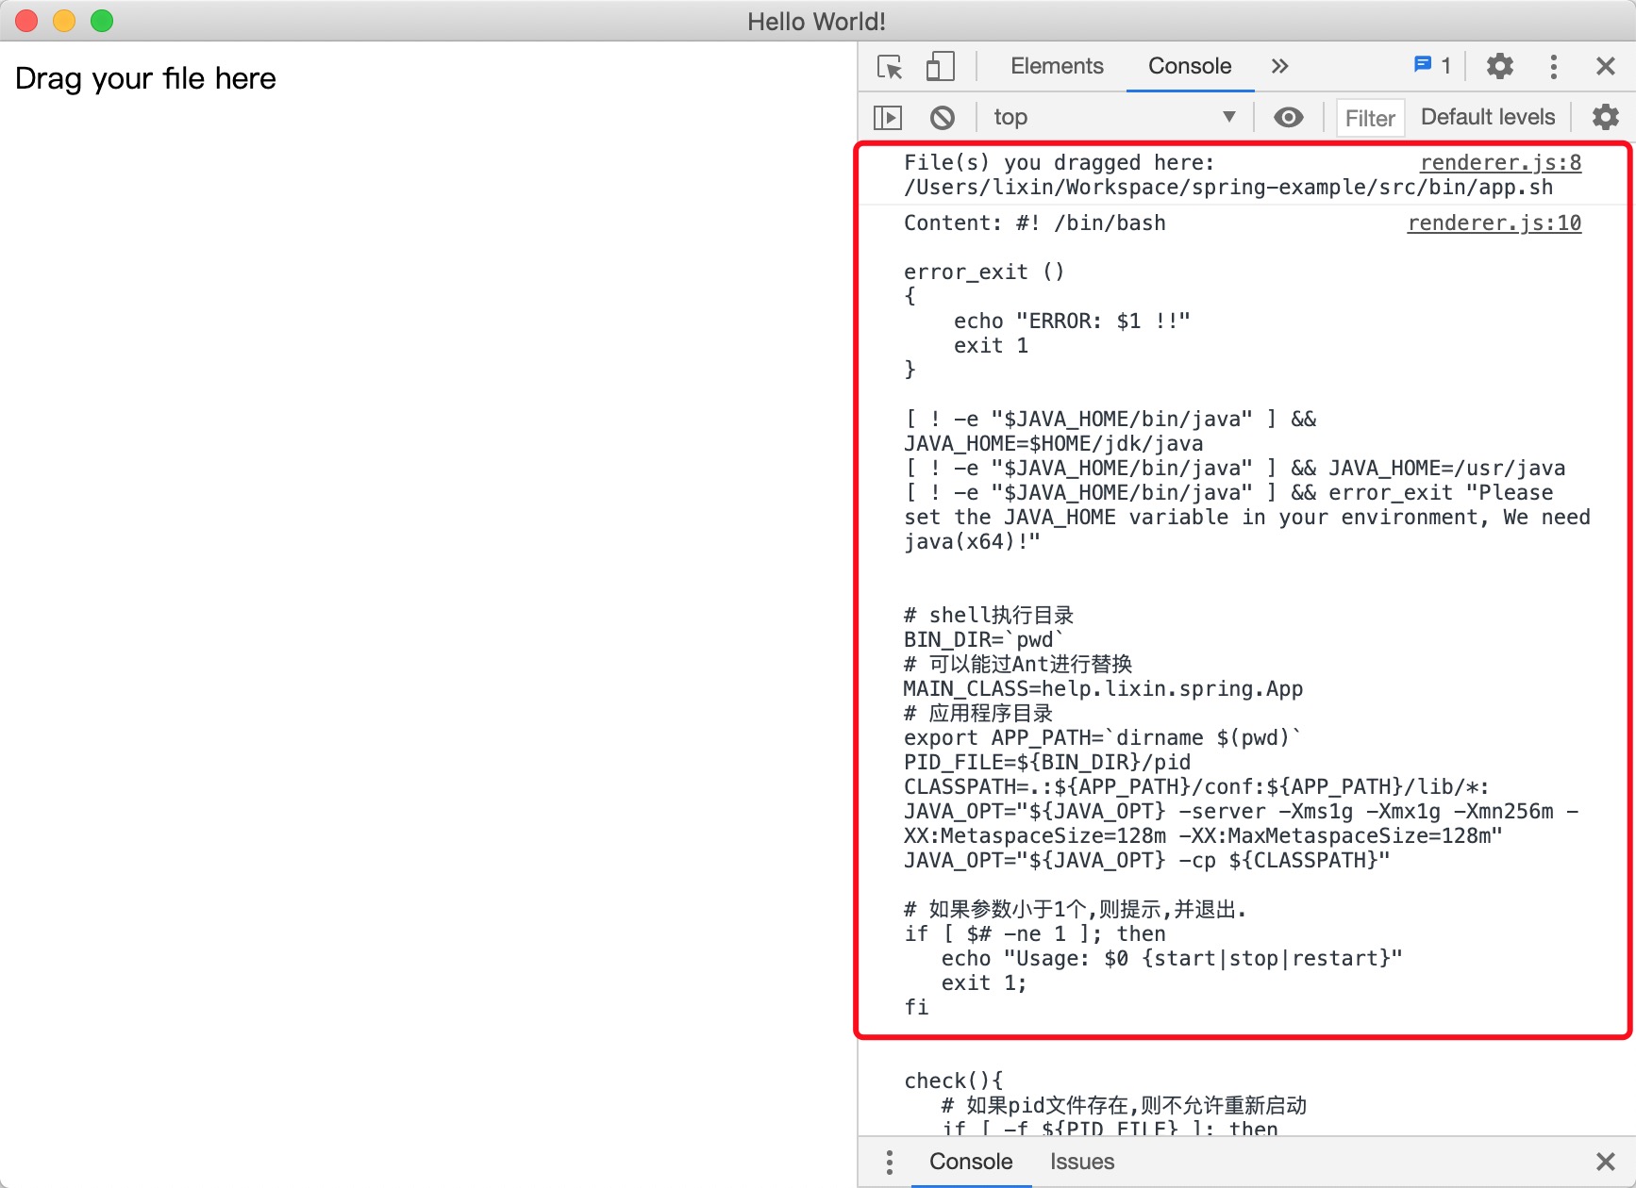
Task: Toggle the device toolbar icon
Action: pos(940,67)
